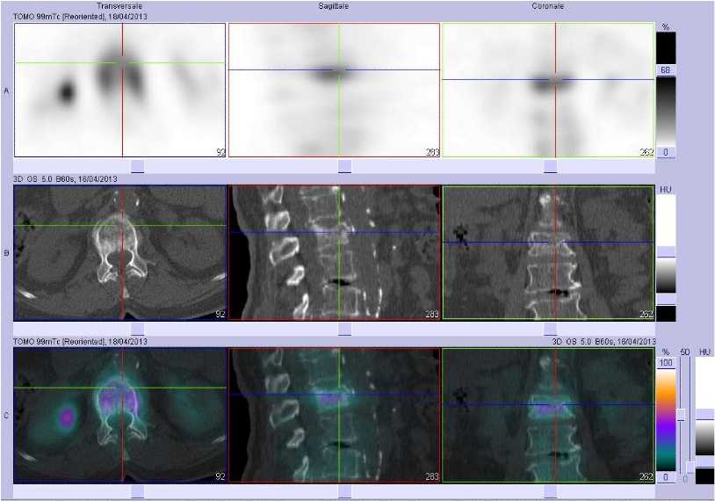Click upper window handle on row C HU scale
715x501 pixels.
tap(705, 414)
